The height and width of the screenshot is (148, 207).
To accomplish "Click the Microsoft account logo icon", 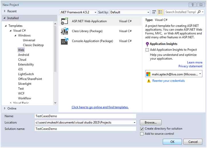I will click(x=148, y=74).
